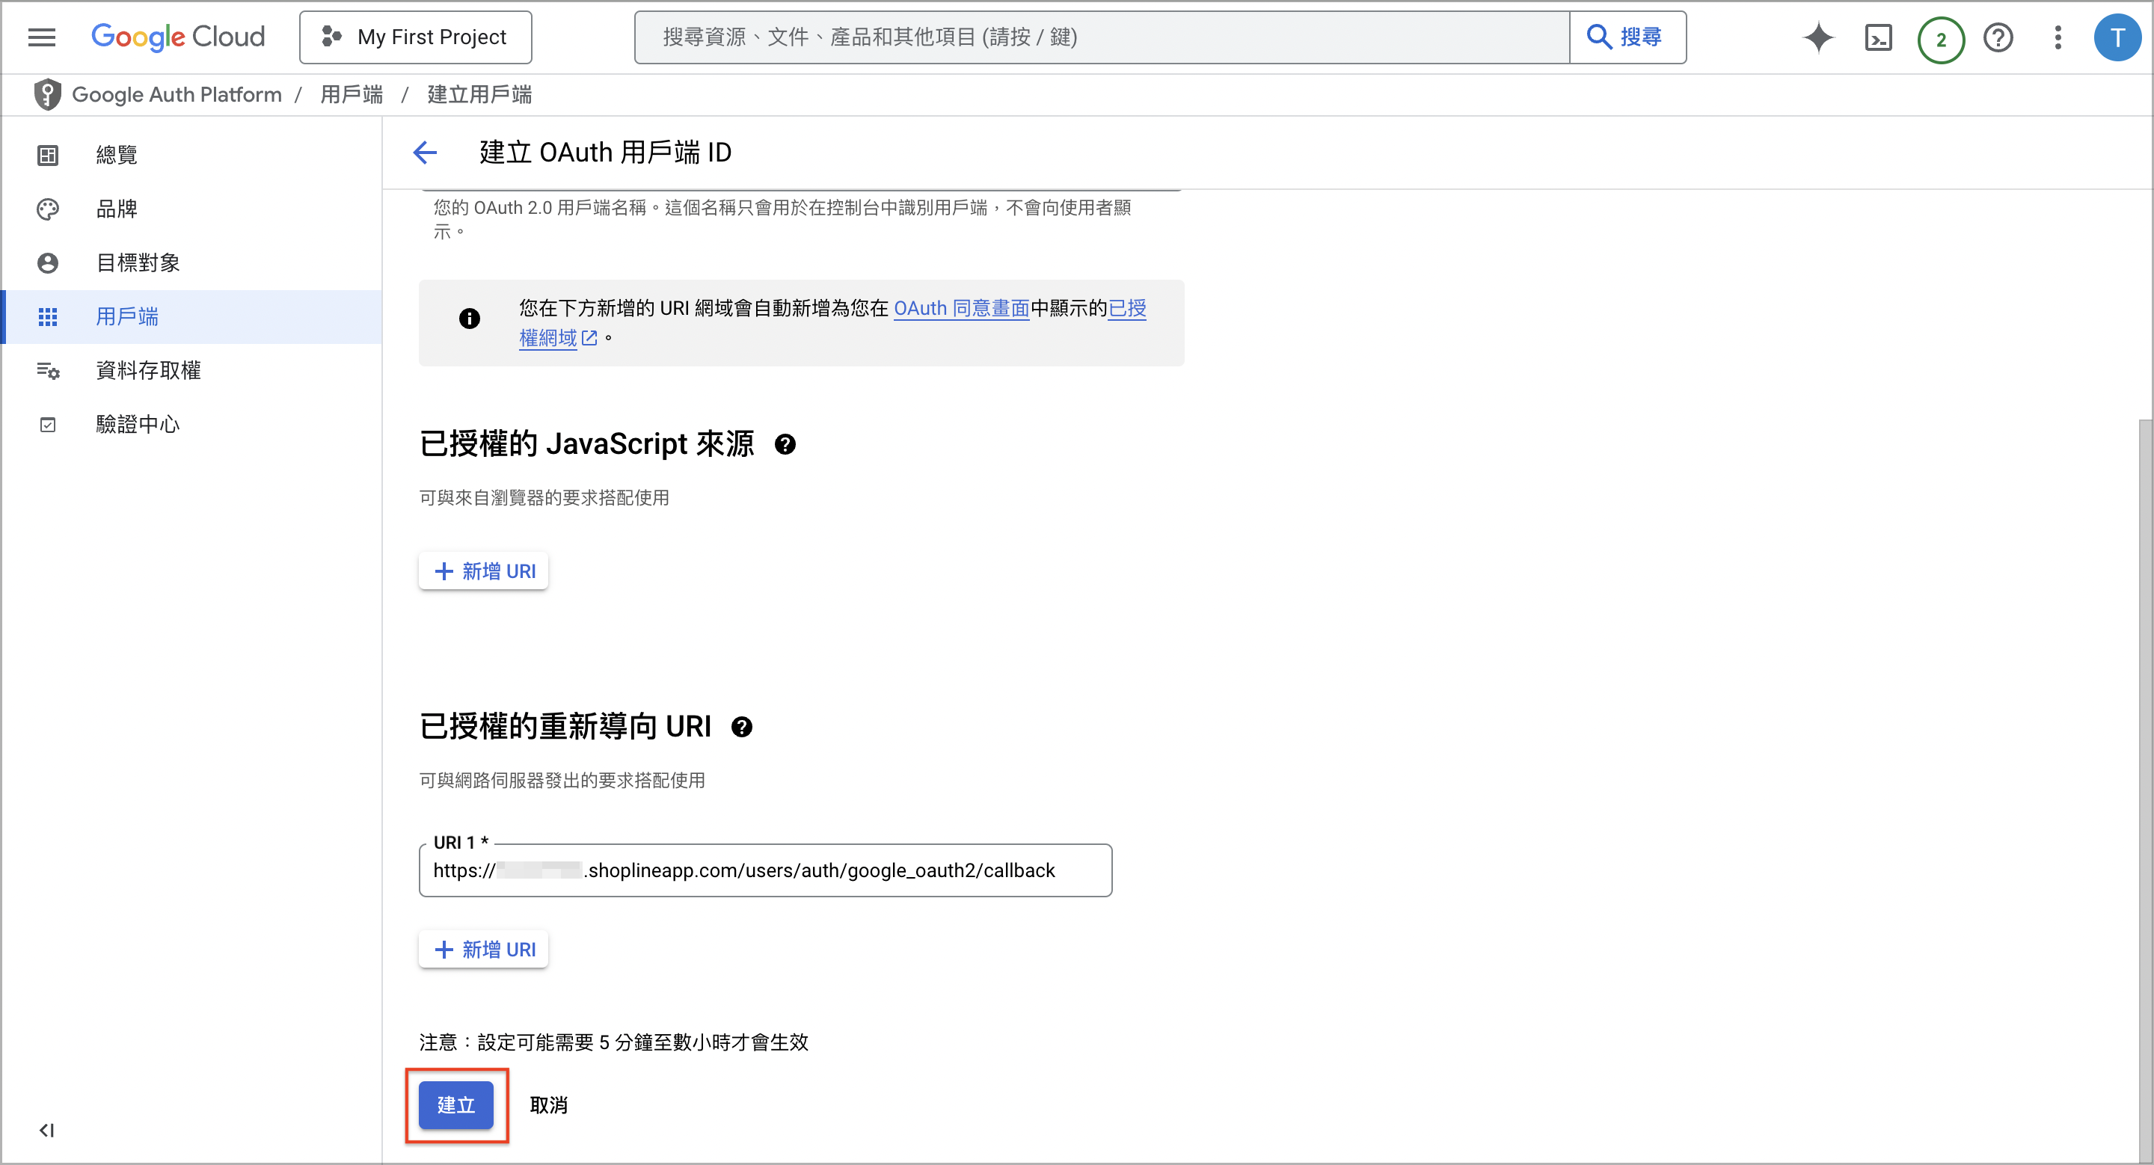Click the Google Auth Platform shield icon
The width and height of the screenshot is (2154, 1165).
click(48, 94)
